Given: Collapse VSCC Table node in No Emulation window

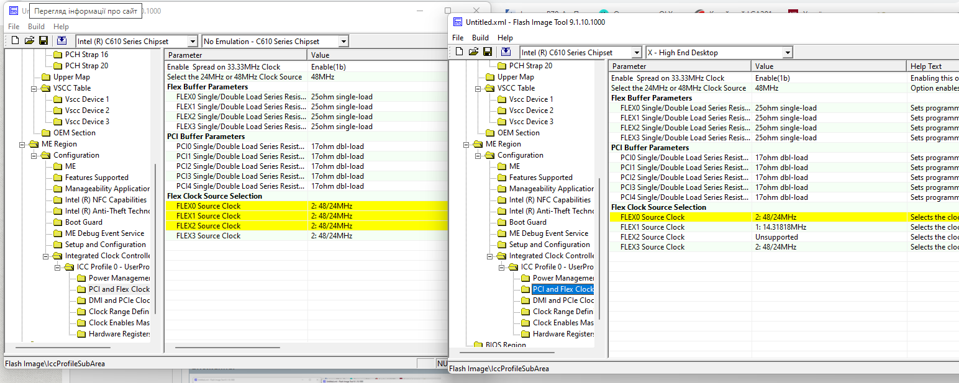Looking at the screenshot, I should tap(34, 88).
